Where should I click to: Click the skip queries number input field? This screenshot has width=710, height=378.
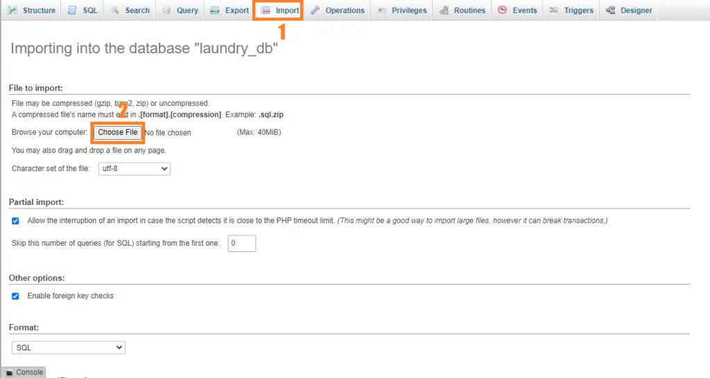[x=242, y=244]
